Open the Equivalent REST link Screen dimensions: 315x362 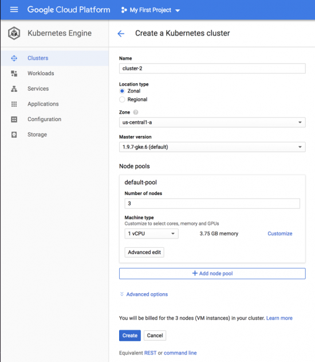point(150,353)
